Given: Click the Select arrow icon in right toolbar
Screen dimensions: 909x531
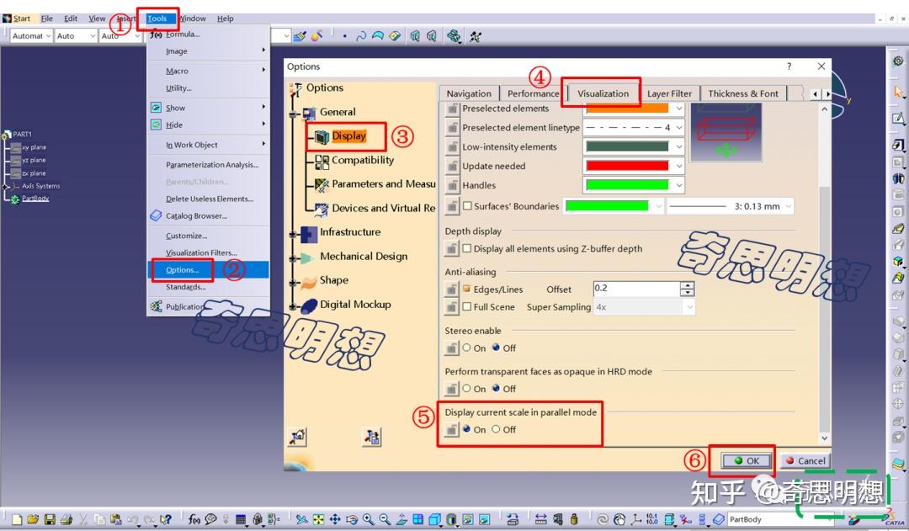Looking at the screenshot, I should [x=898, y=92].
